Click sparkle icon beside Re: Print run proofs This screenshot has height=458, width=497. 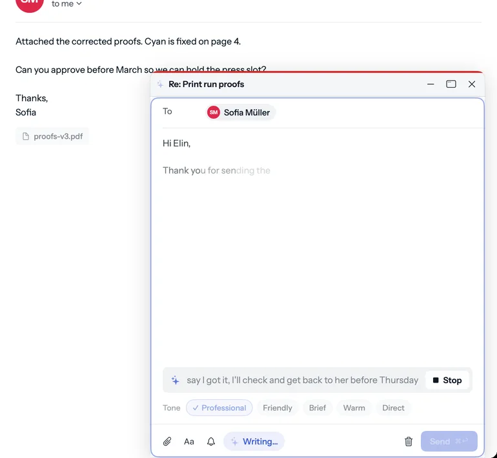160,85
